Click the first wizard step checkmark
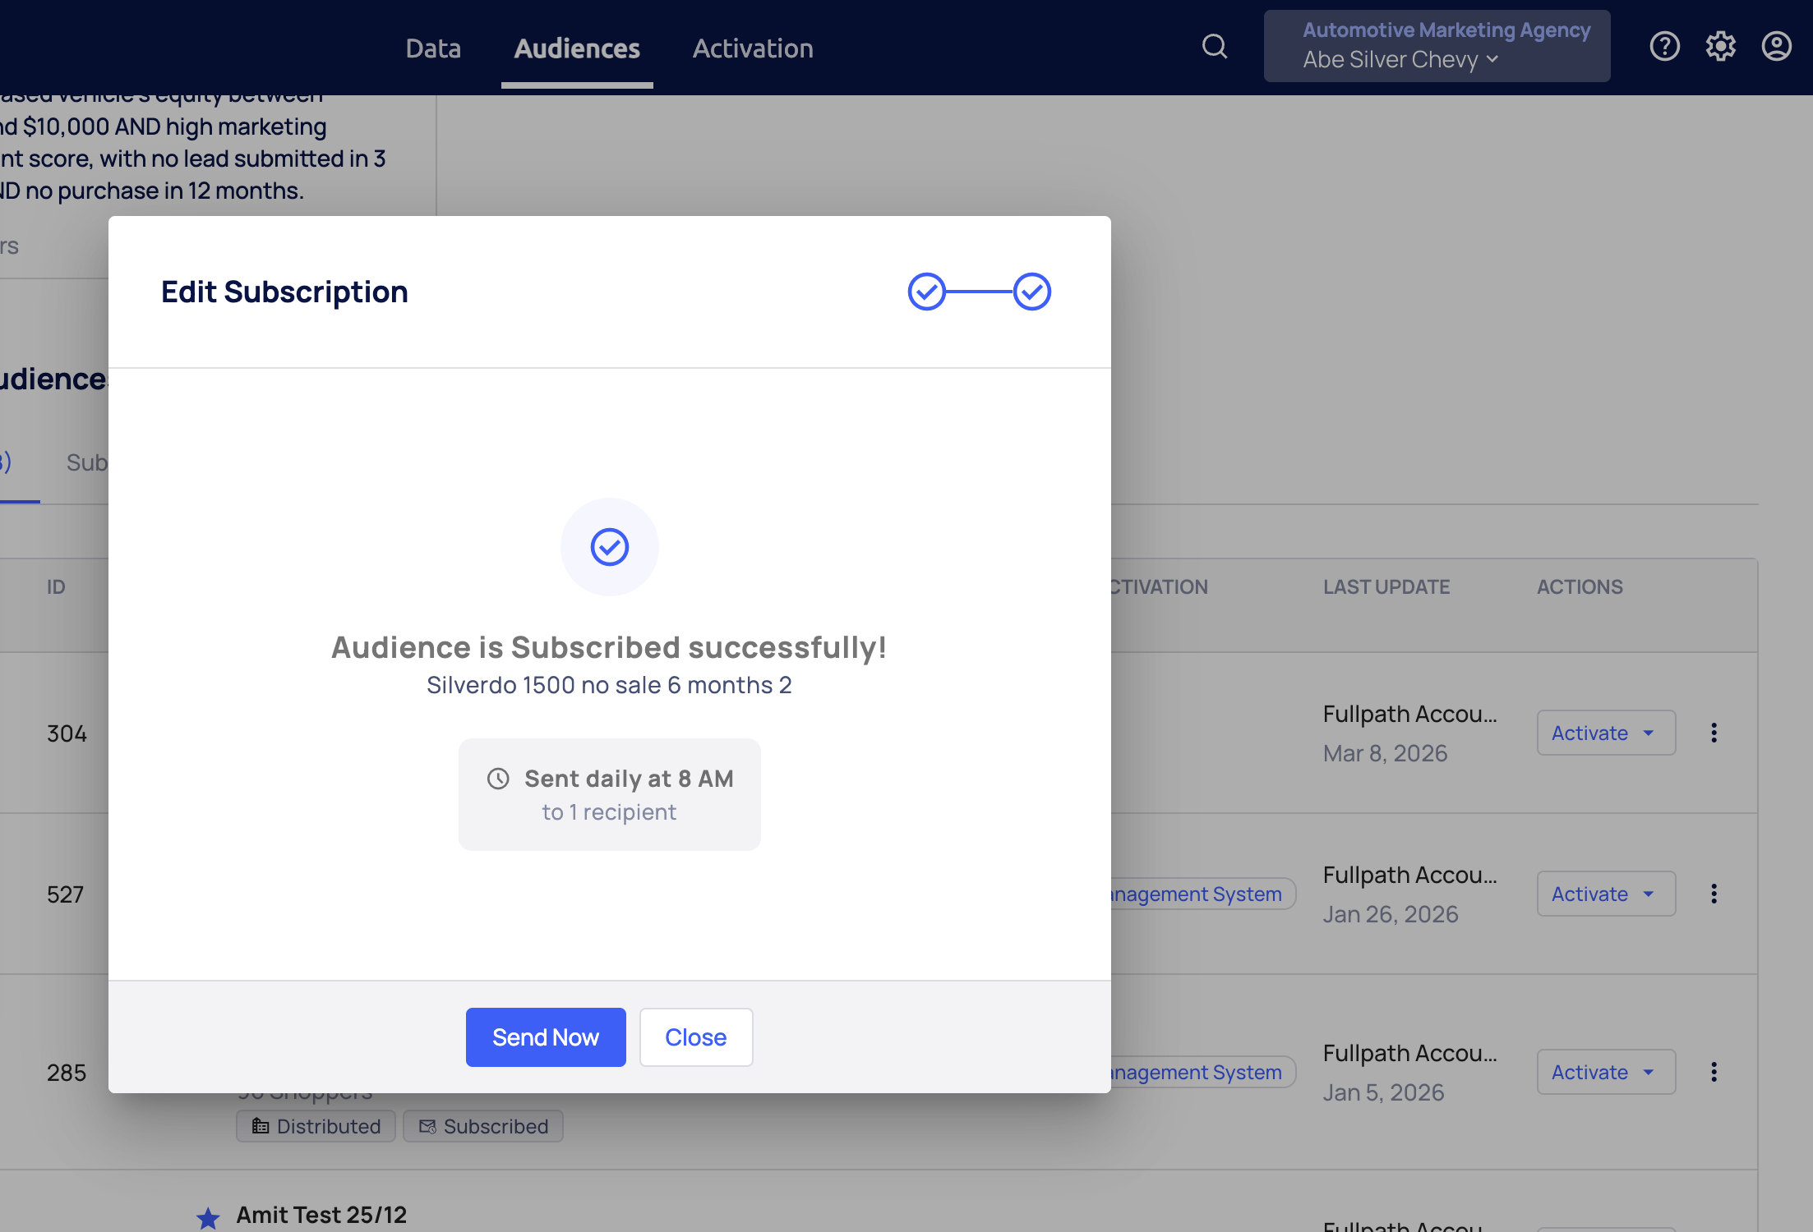The height and width of the screenshot is (1232, 1813). click(x=927, y=292)
